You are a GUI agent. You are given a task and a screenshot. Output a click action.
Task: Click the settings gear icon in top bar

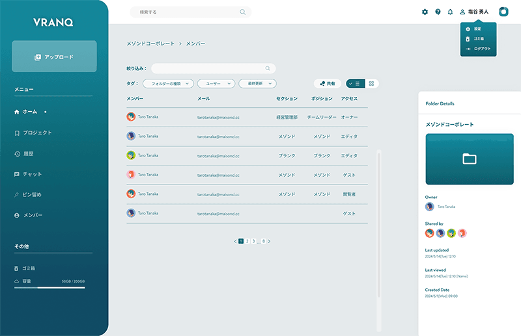coord(425,12)
